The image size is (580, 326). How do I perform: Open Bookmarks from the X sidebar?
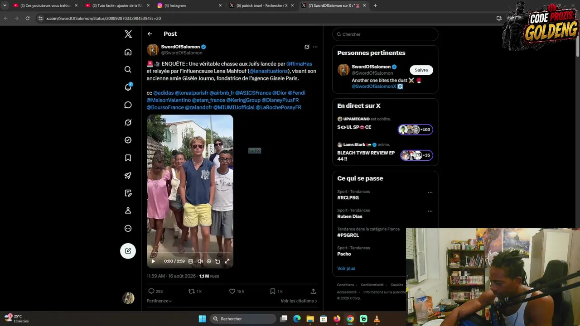coord(128,158)
